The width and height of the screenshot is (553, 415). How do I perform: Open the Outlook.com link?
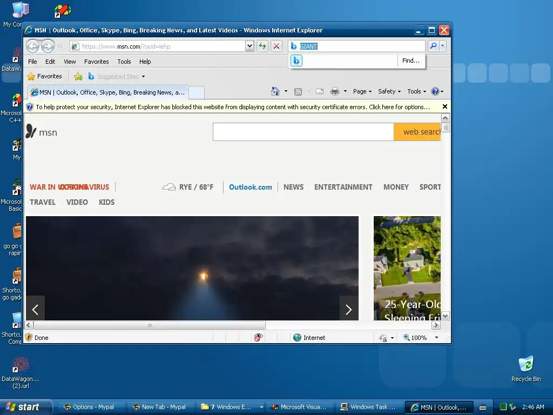point(251,187)
